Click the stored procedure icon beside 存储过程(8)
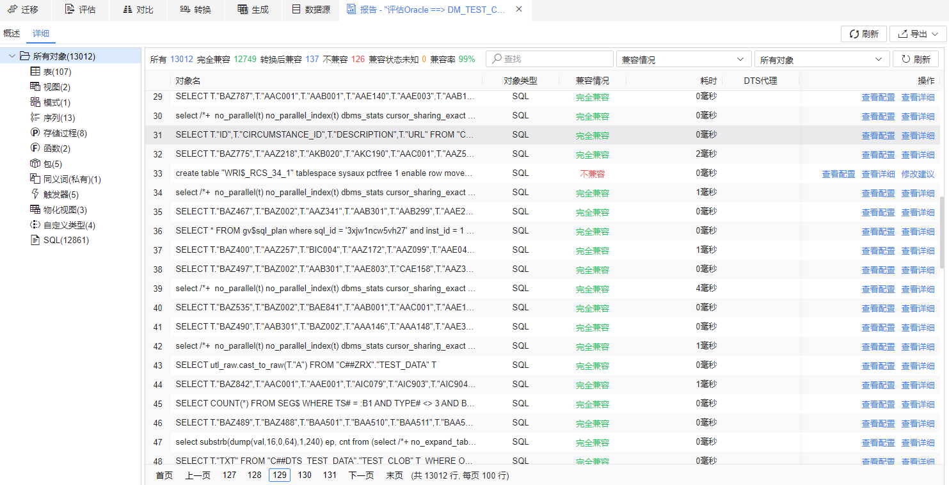This screenshot has height=485, width=949. point(35,133)
